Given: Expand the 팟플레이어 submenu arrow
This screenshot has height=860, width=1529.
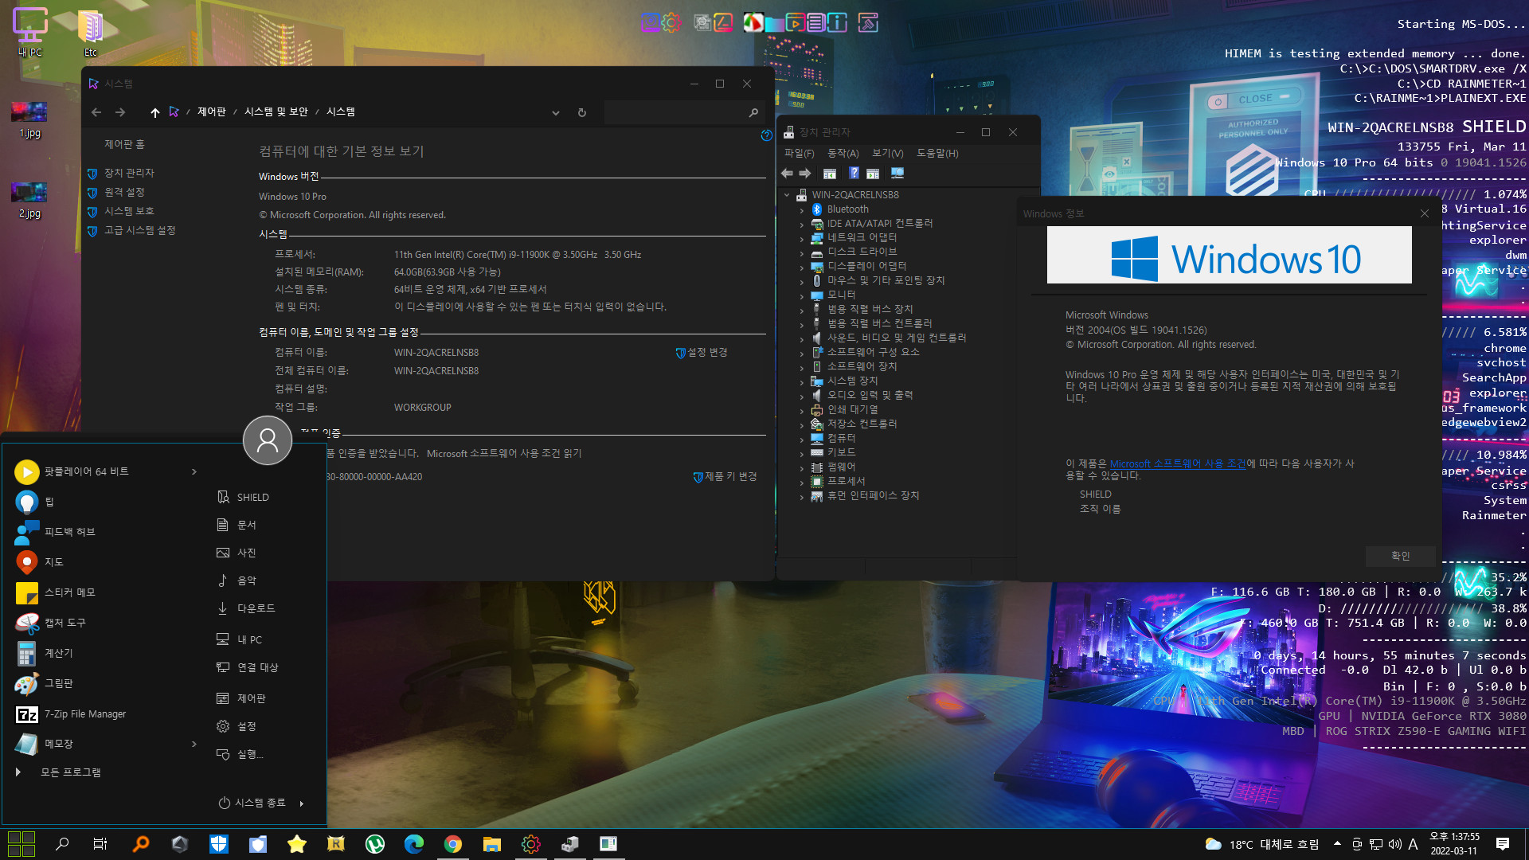Looking at the screenshot, I should (x=194, y=472).
